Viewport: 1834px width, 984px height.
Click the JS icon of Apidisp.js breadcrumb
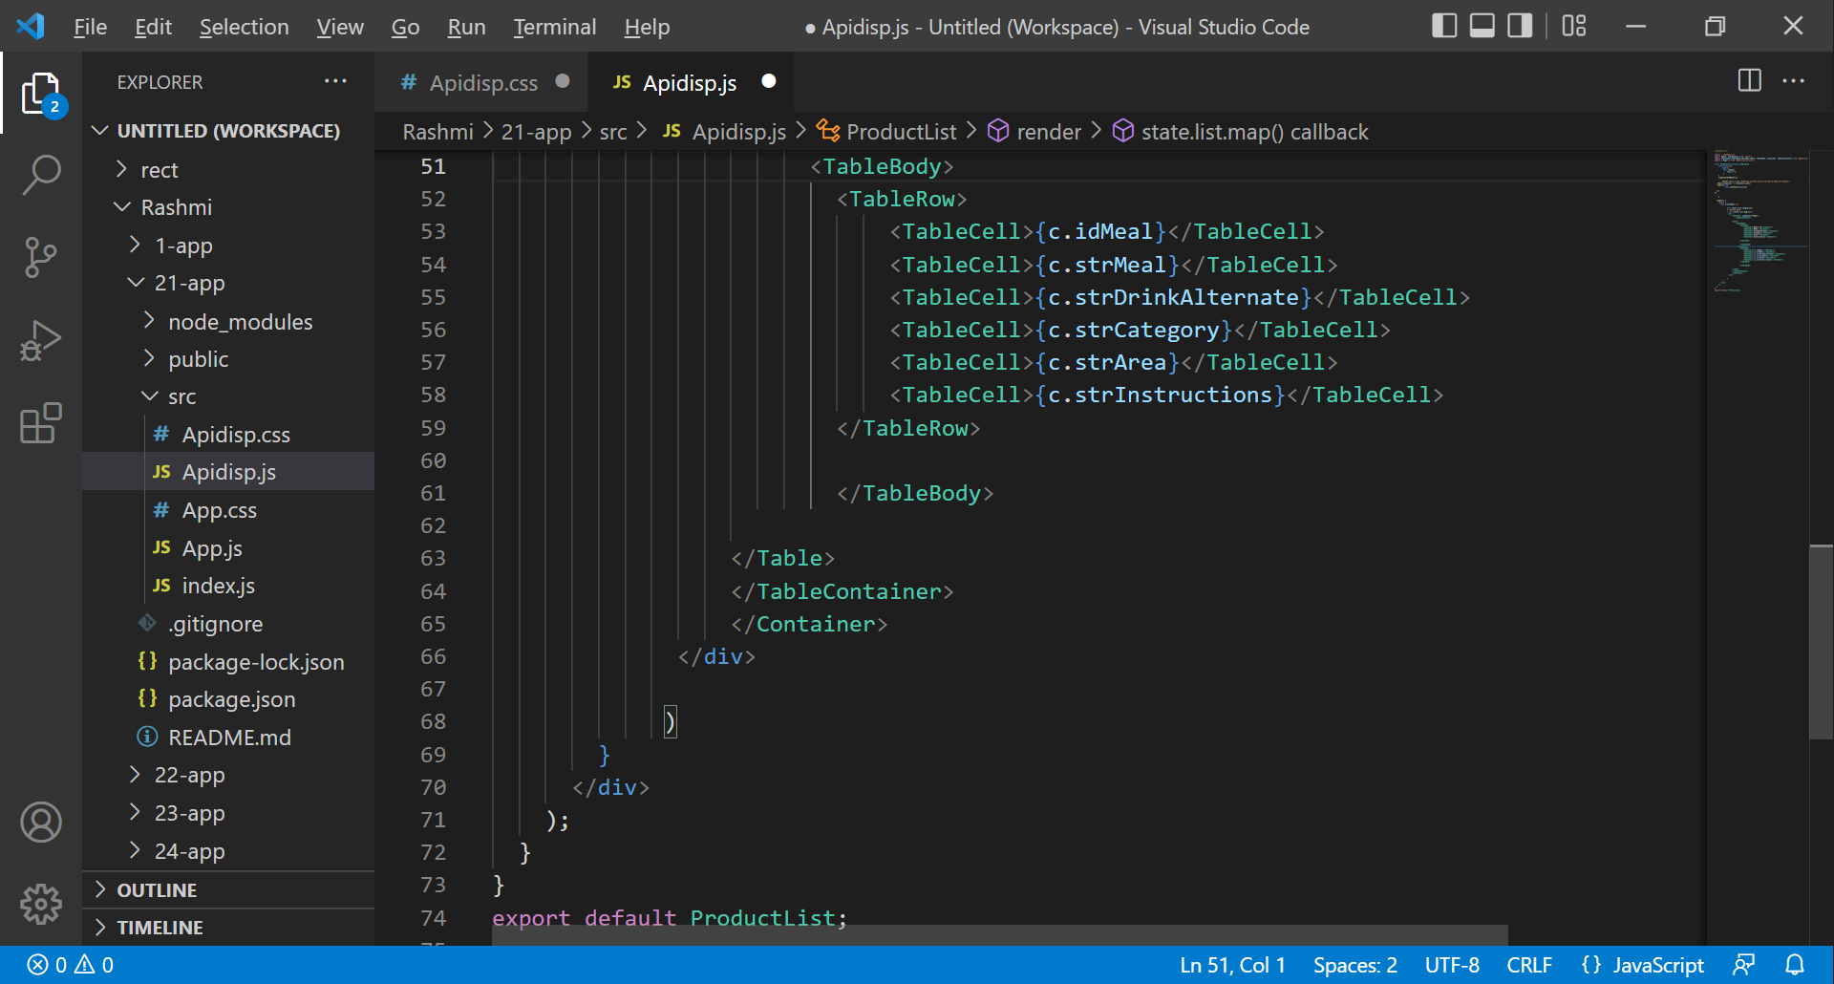pyautogui.click(x=672, y=132)
